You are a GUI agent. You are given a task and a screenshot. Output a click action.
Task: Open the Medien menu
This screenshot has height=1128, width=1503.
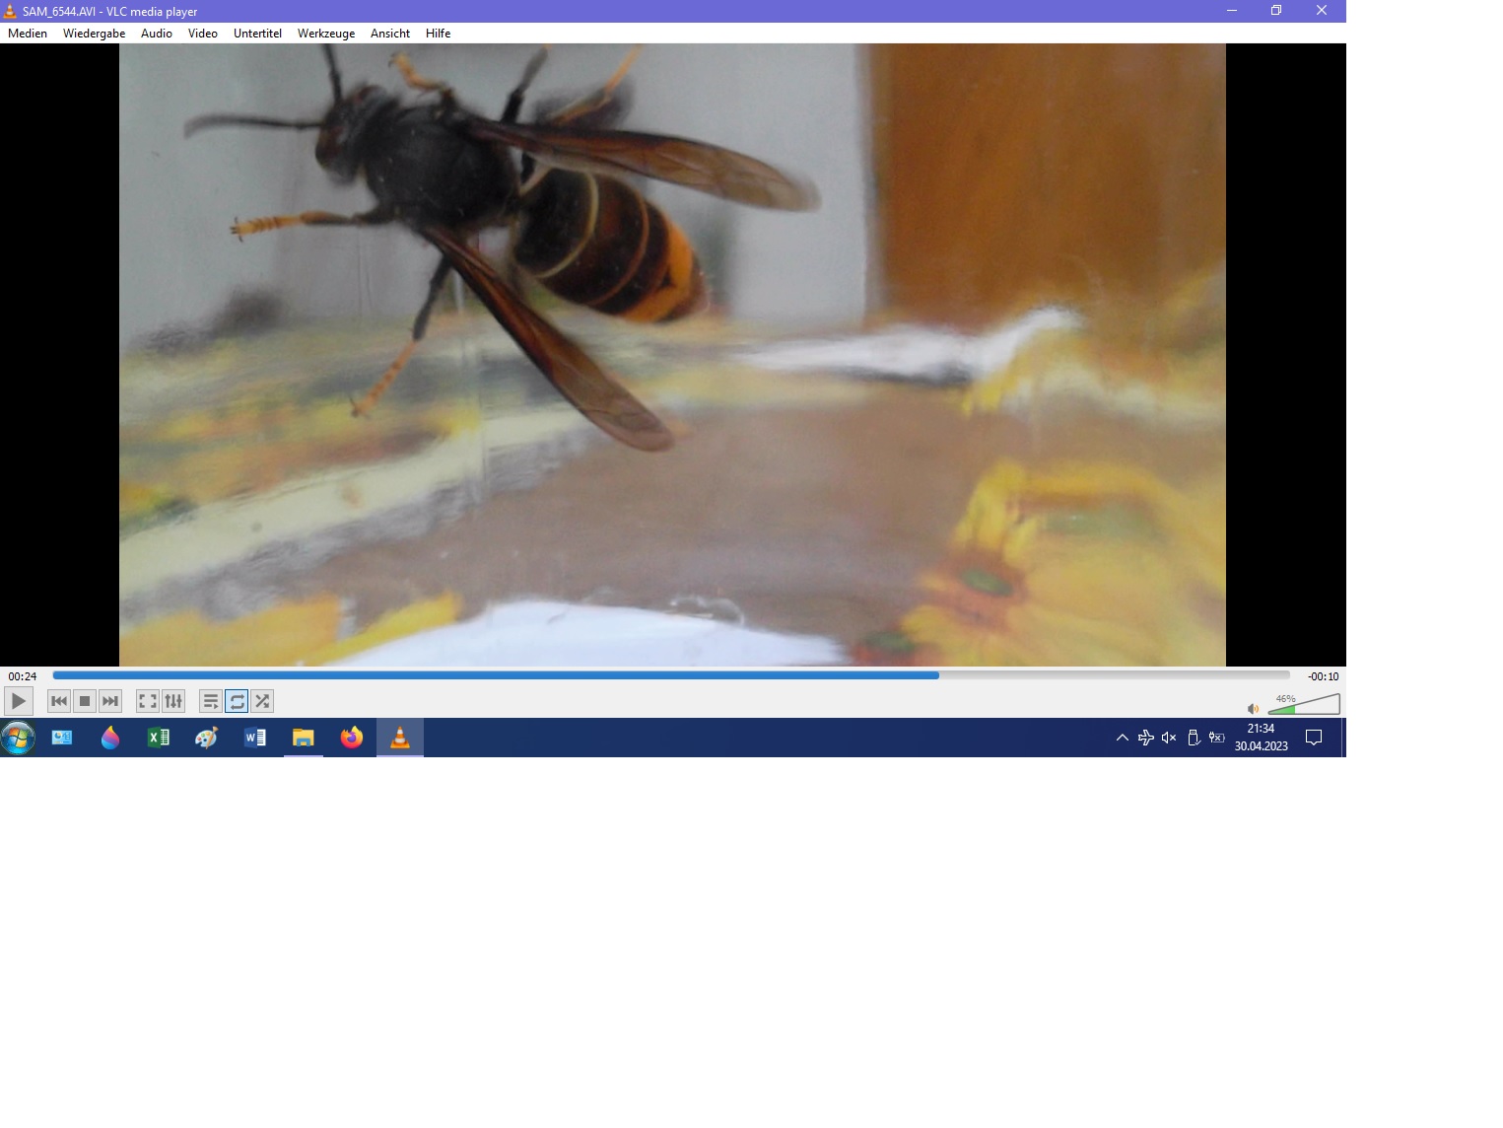tap(28, 34)
